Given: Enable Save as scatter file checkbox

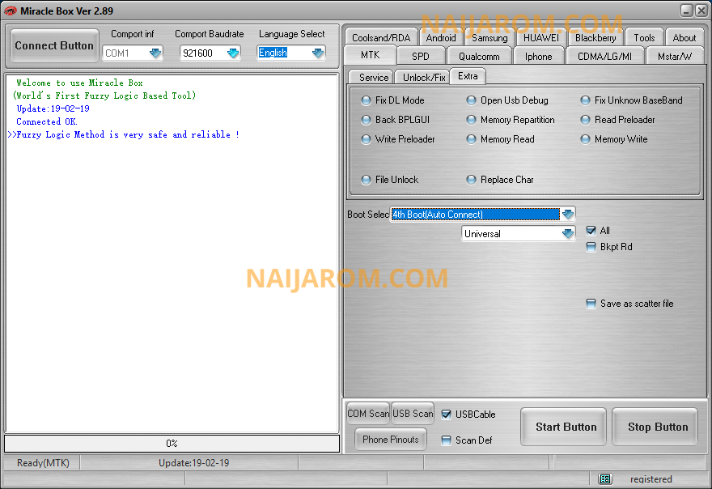Looking at the screenshot, I should [591, 304].
